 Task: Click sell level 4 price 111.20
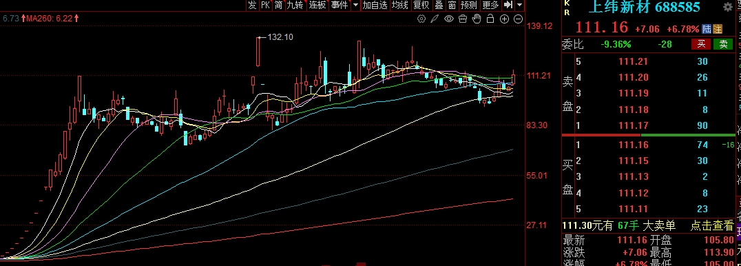point(634,78)
